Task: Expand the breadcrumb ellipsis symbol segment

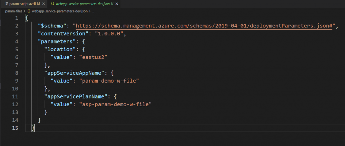Action: (x=93, y=11)
